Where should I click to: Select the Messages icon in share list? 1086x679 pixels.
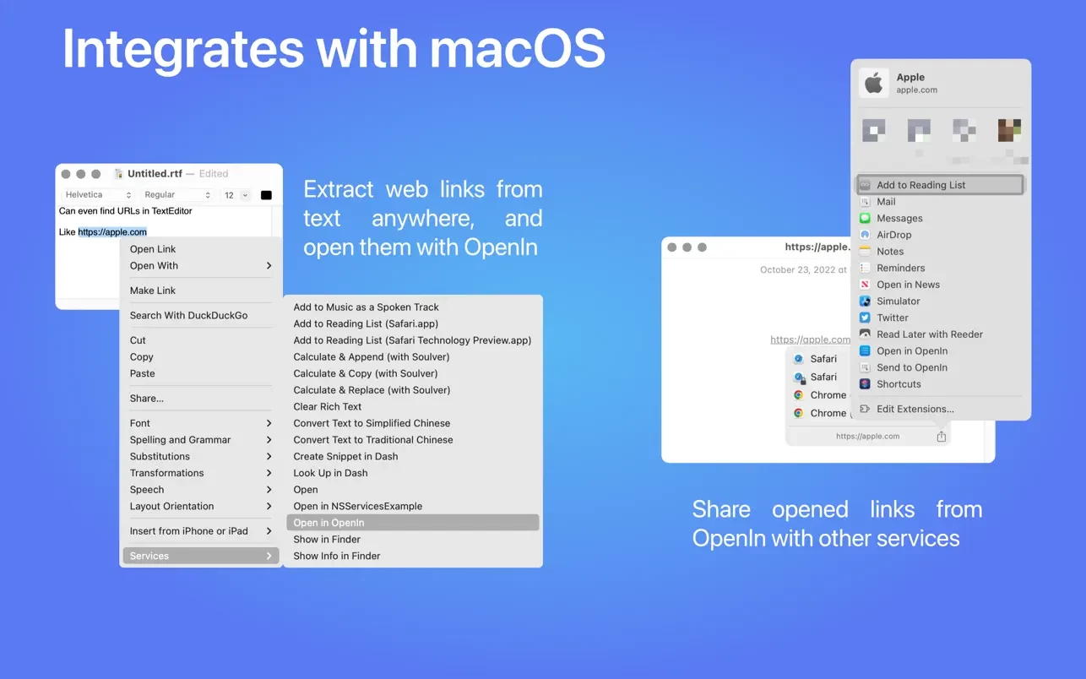pos(865,218)
